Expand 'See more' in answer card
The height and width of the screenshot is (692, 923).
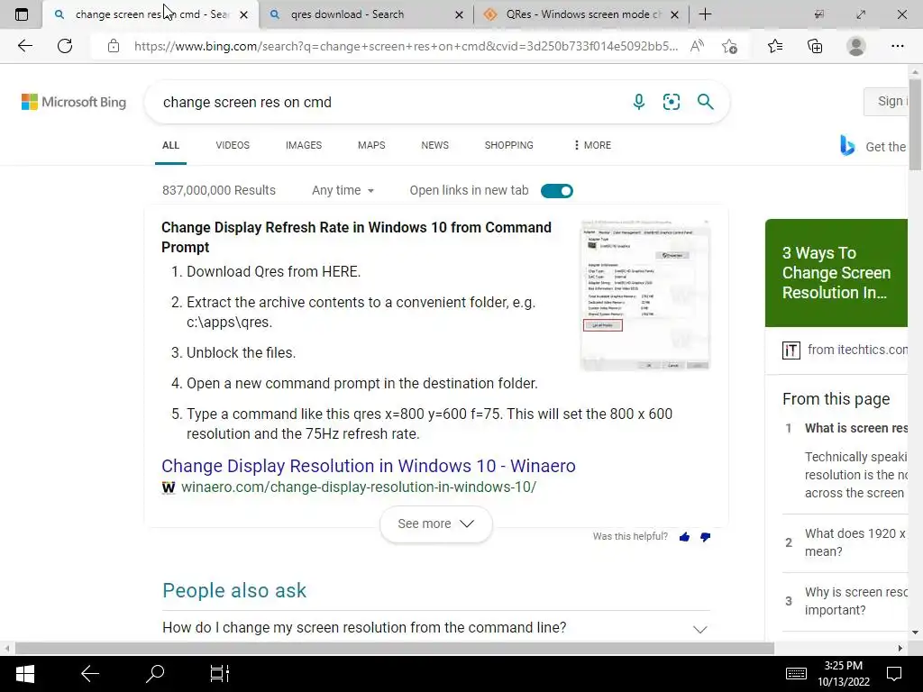pos(436,524)
